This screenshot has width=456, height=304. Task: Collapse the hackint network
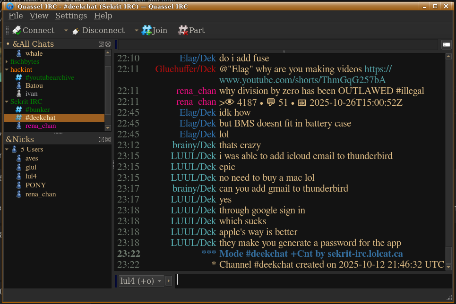tap(7, 69)
